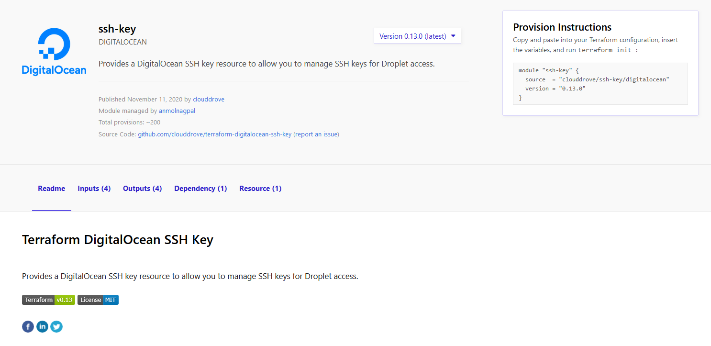
Task: Click the LinkedIn share icon
Action: click(x=42, y=327)
